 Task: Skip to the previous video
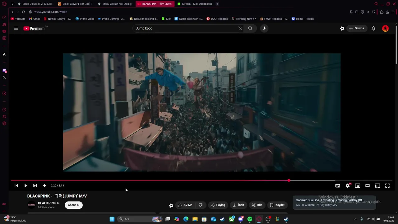(16, 185)
